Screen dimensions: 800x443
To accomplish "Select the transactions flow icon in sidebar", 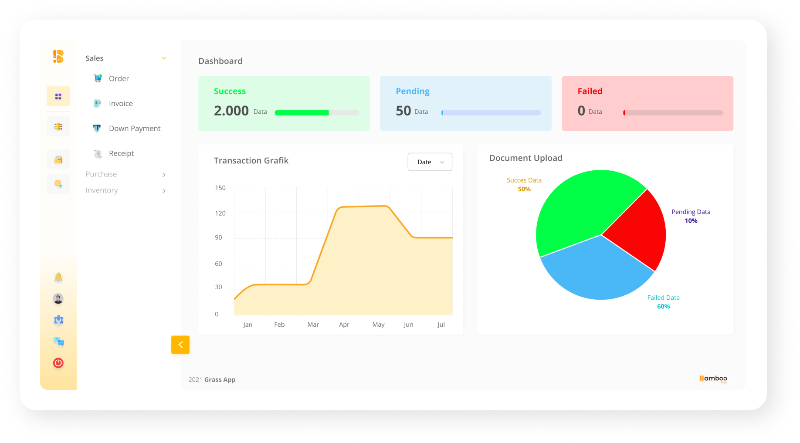I will (58, 126).
